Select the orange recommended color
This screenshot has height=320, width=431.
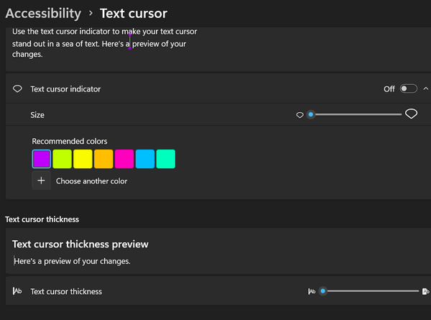tap(103, 159)
